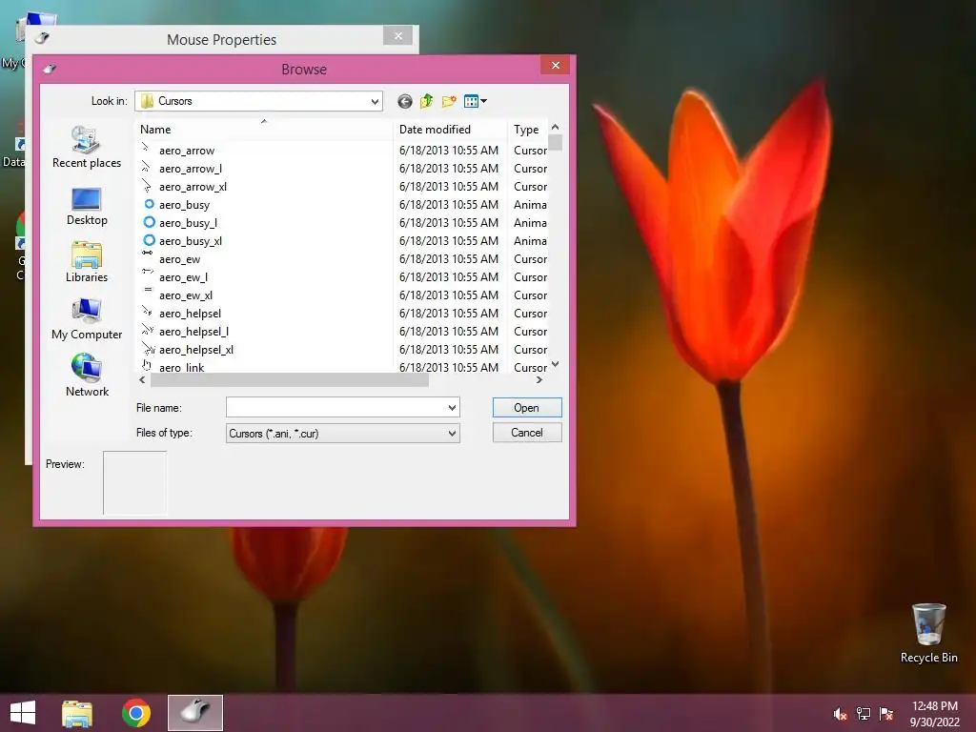Open the Windows Start button
Image resolution: width=976 pixels, height=732 pixels.
tap(23, 713)
